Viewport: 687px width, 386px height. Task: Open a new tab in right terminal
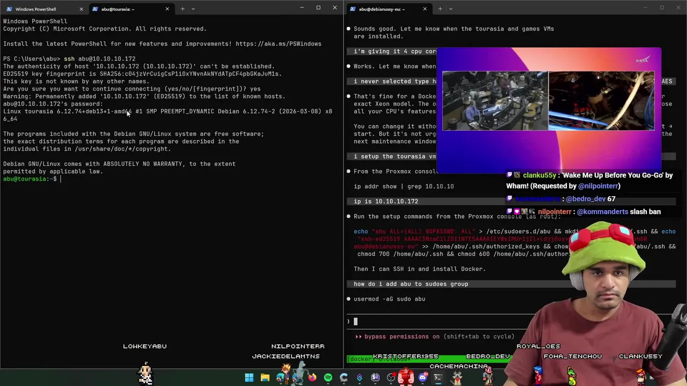tap(440, 9)
